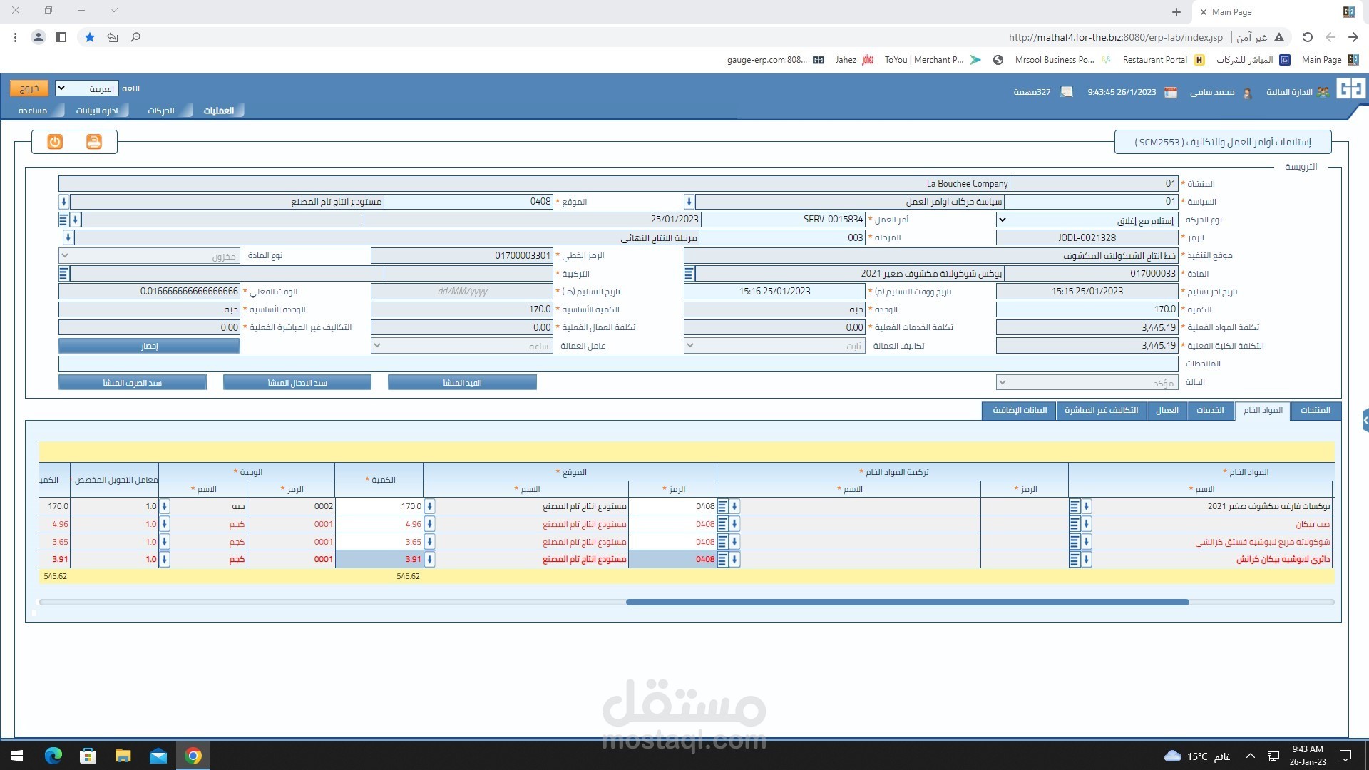Click the lookup arrow at the end of the أمر العمل row
Screen dimensions: 1369x770
click(x=76, y=220)
